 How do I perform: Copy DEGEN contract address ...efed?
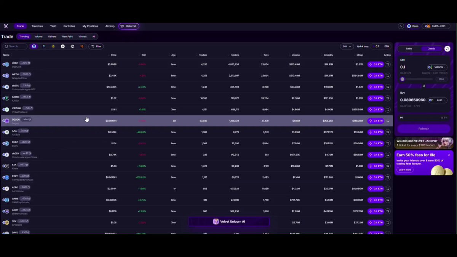click(29, 119)
